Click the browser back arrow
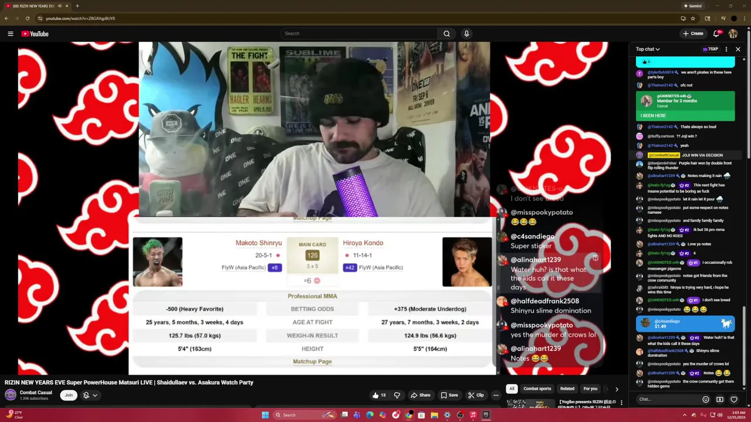 point(6,18)
